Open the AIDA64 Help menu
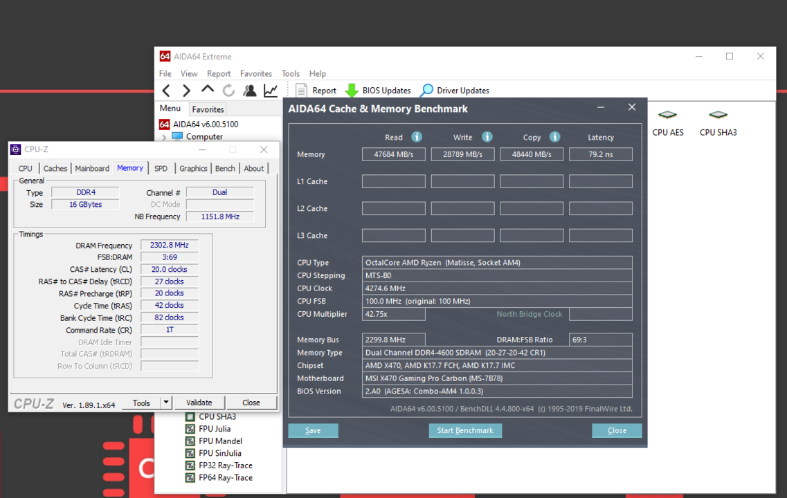The height and width of the screenshot is (498, 787). [317, 73]
